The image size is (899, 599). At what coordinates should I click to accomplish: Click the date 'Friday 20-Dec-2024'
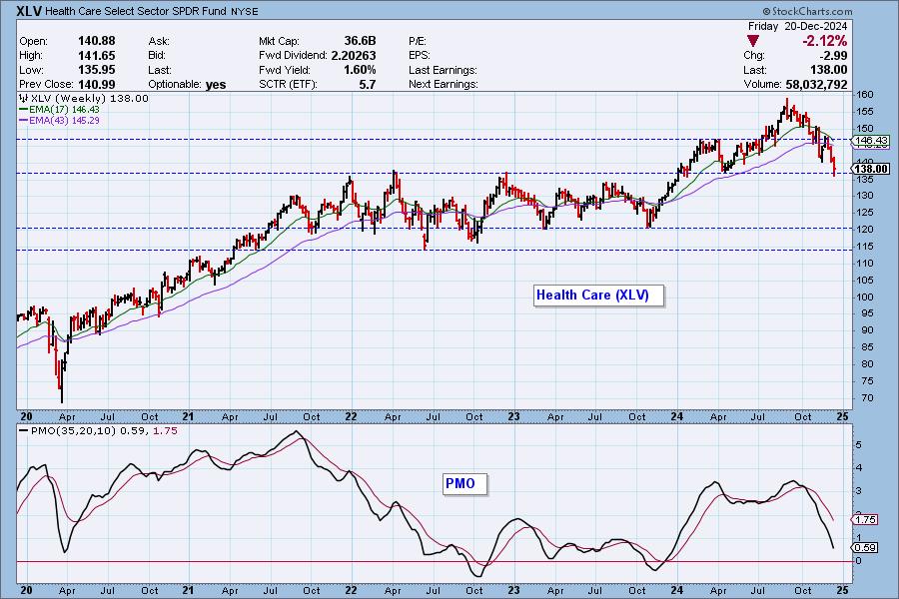797,26
